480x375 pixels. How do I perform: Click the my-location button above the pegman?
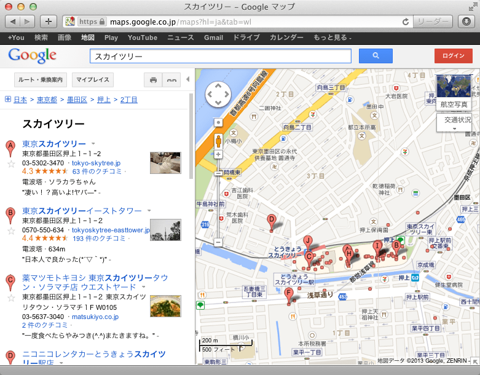click(x=218, y=122)
